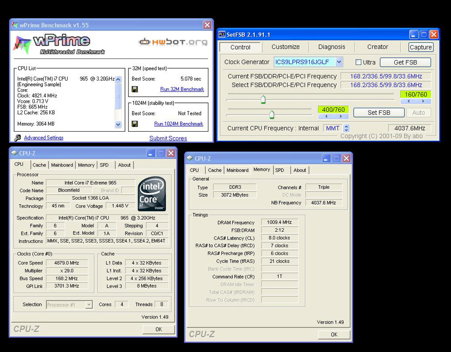Click the Submit Scores link

[x=168, y=138]
